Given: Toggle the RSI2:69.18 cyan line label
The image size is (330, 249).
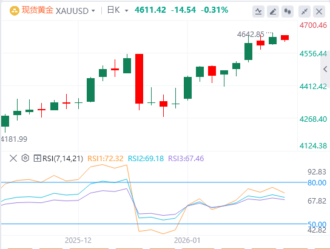Looking at the screenshot, I should click(146, 159).
